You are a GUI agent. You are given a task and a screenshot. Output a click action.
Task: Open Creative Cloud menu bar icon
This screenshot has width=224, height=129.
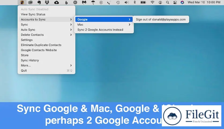[x=30, y=2]
